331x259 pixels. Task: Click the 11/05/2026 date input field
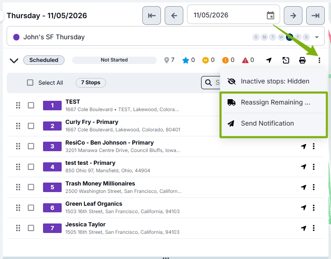pyautogui.click(x=233, y=14)
